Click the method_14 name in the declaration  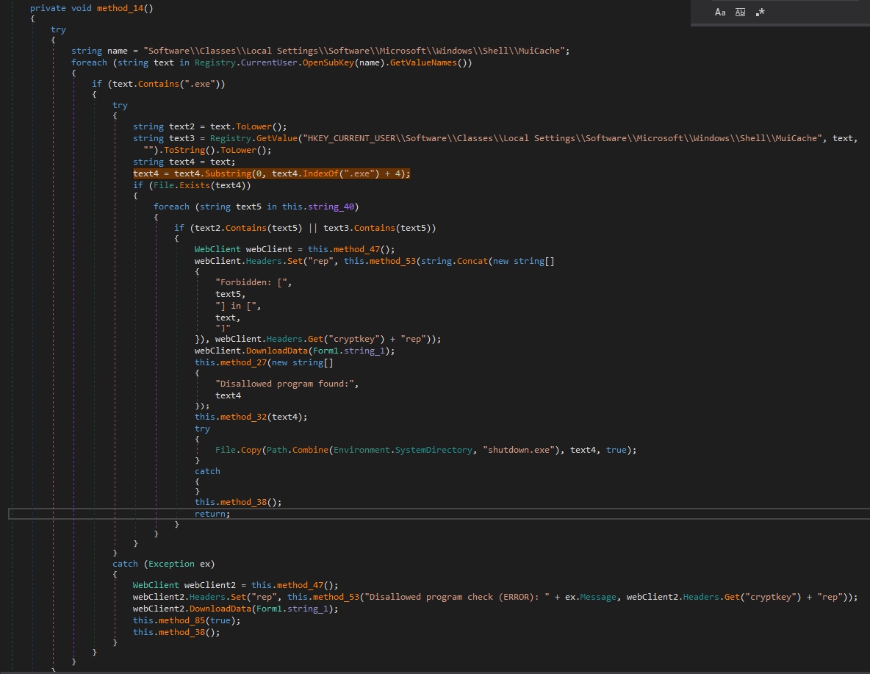(120, 8)
